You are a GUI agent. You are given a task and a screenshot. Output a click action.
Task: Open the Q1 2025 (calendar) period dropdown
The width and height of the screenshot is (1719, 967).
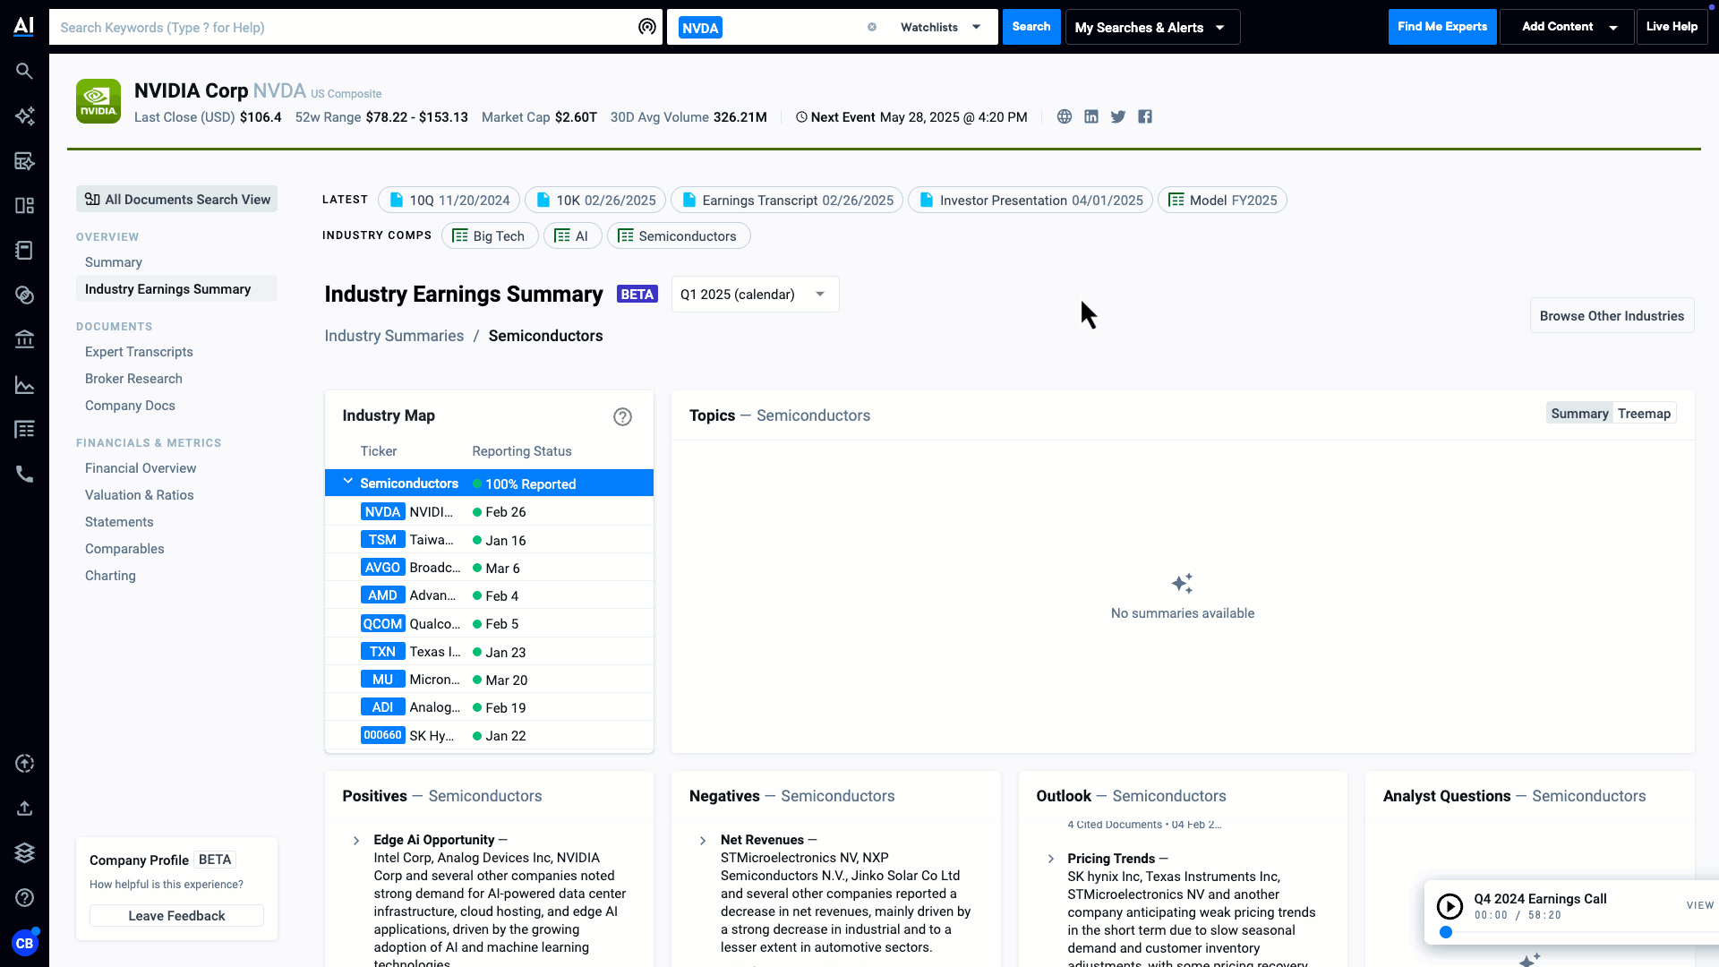pyautogui.click(x=755, y=295)
